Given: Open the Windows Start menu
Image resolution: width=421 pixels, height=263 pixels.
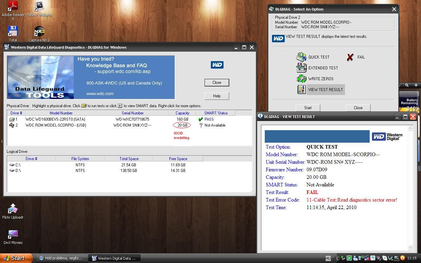Looking at the screenshot, I should (x=16, y=258).
